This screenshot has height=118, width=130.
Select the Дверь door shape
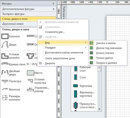pyautogui.click(x=9, y=44)
